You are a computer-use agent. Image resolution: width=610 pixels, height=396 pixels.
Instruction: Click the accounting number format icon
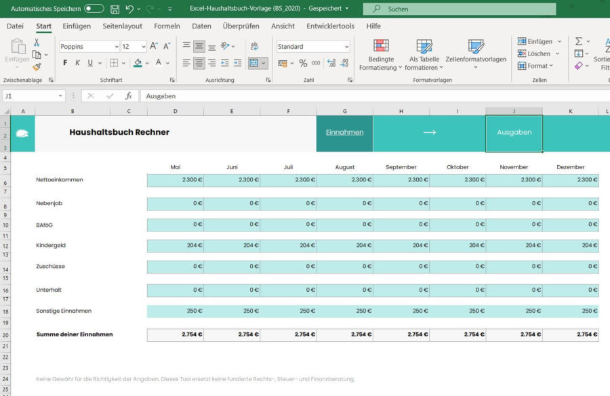click(x=283, y=63)
